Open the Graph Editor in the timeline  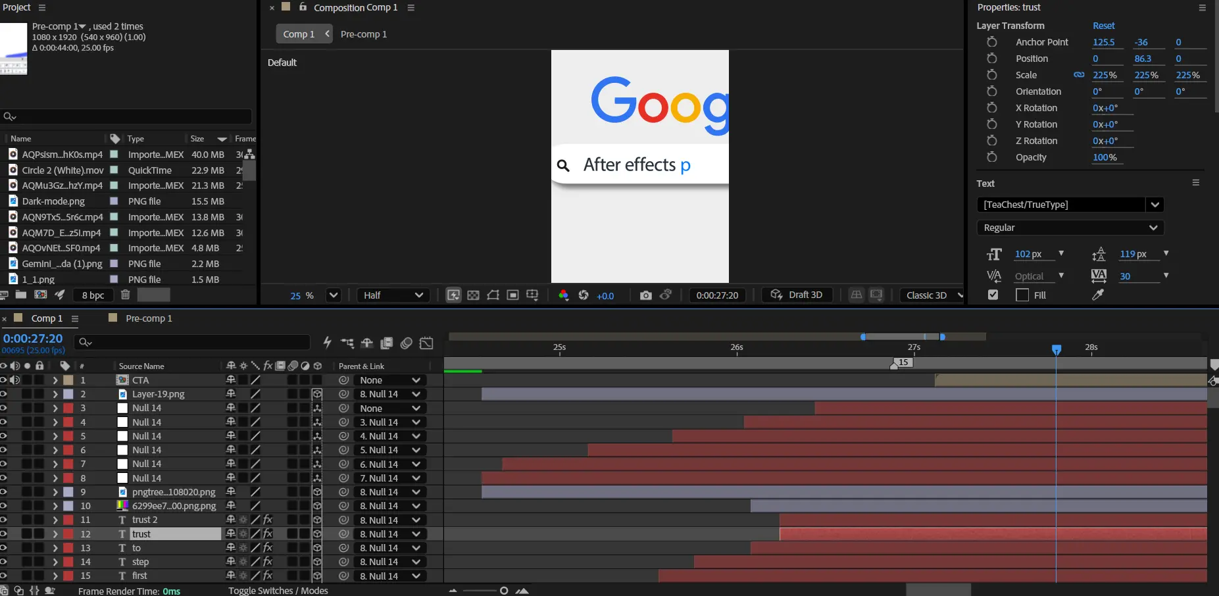pos(426,343)
